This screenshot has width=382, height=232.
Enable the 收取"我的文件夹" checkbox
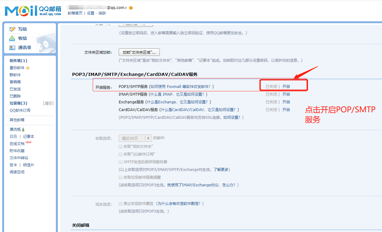(x=121, y=146)
